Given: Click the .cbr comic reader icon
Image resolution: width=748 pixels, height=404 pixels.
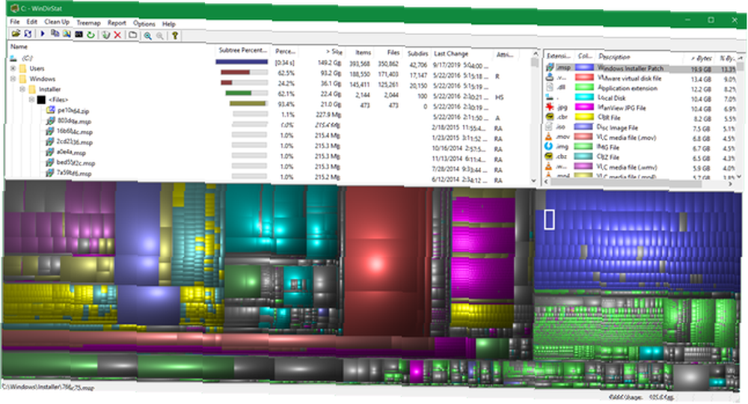Looking at the screenshot, I should (x=550, y=117).
